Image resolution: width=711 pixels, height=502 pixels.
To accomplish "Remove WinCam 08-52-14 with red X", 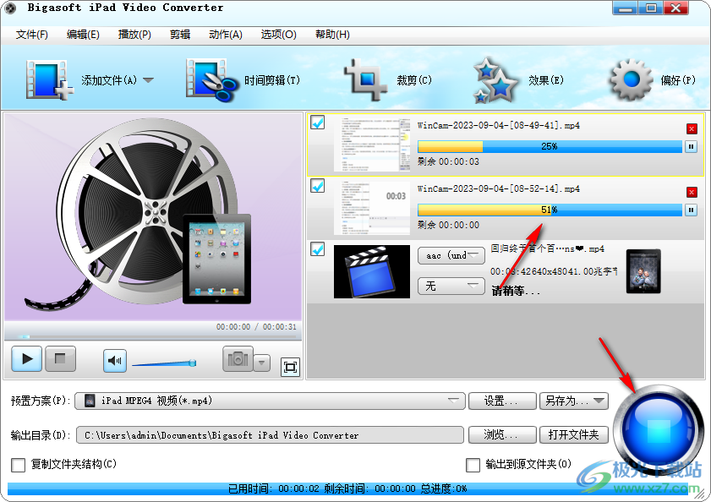I will [x=692, y=193].
